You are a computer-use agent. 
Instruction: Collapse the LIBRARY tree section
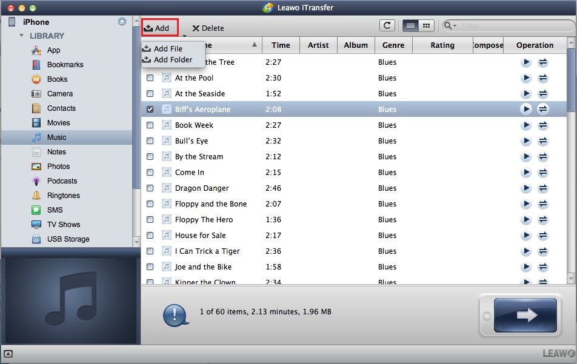click(22, 36)
